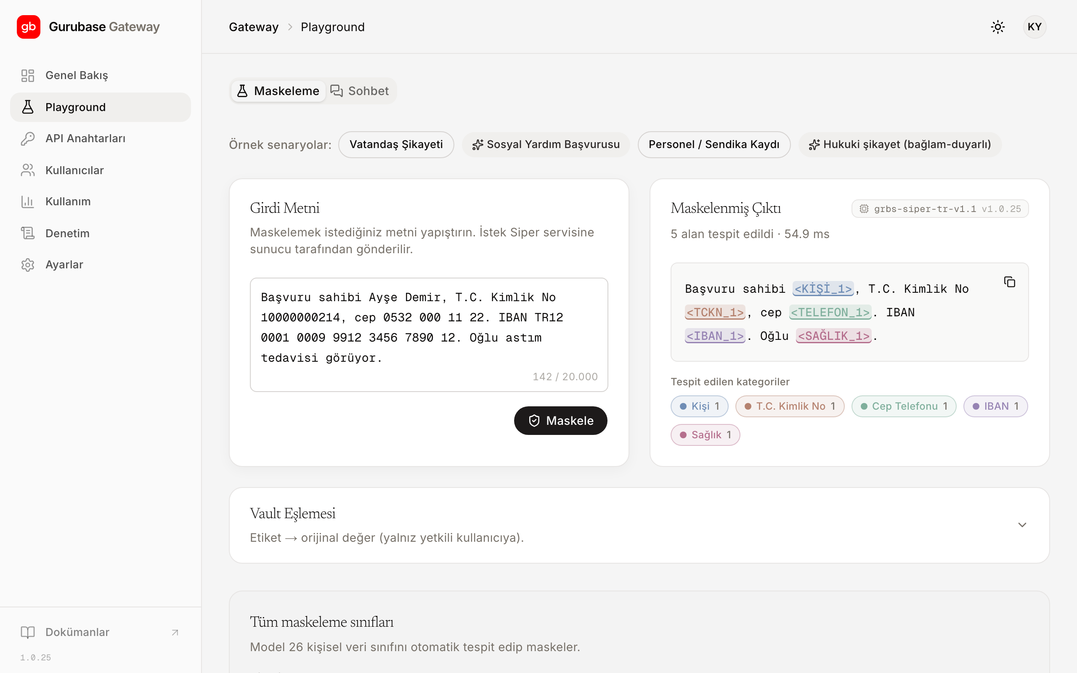
Task: Click the 142 / 20.000 character counter
Action: (565, 376)
